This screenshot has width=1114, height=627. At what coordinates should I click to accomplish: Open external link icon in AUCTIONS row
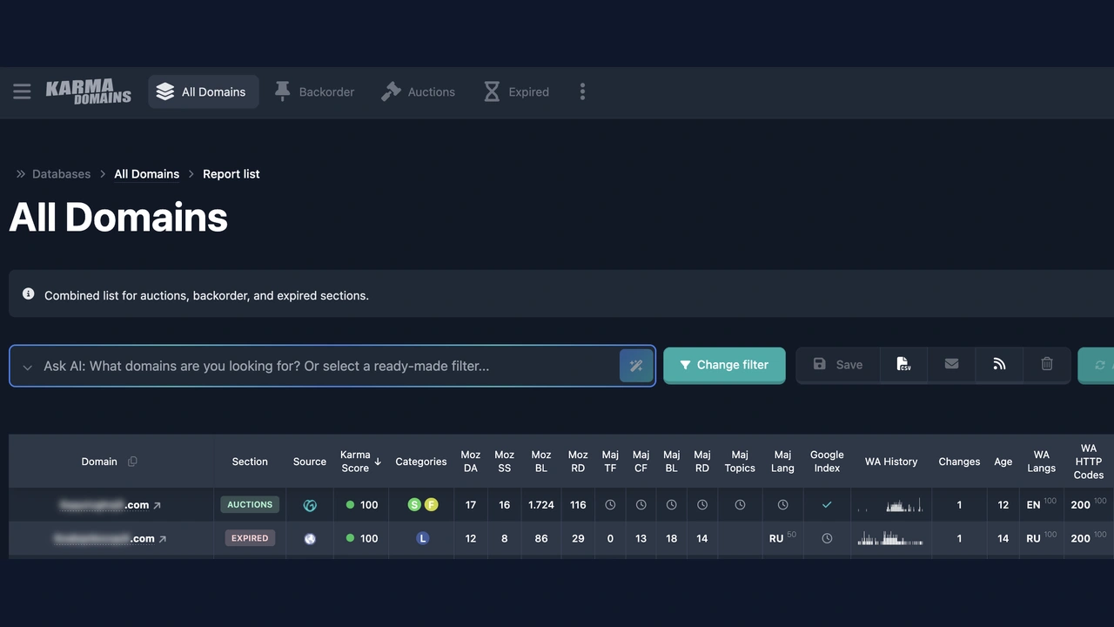(x=157, y=505)
